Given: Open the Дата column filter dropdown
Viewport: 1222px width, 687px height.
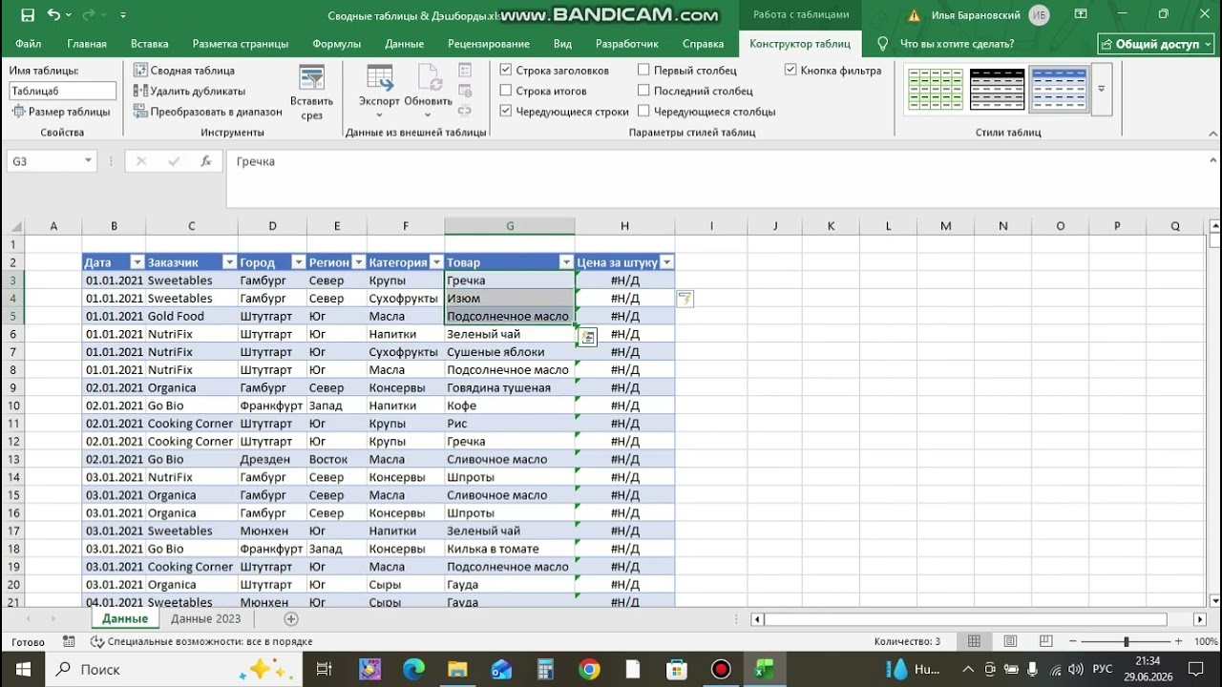Looking at the screenshot, I should pos(137,262).
